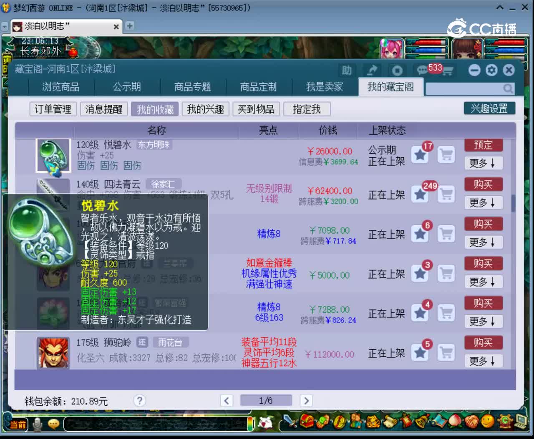Select 我的收藏 sub-tab
Viewport: 534px width, 439px height.
(x=155, y=109)
